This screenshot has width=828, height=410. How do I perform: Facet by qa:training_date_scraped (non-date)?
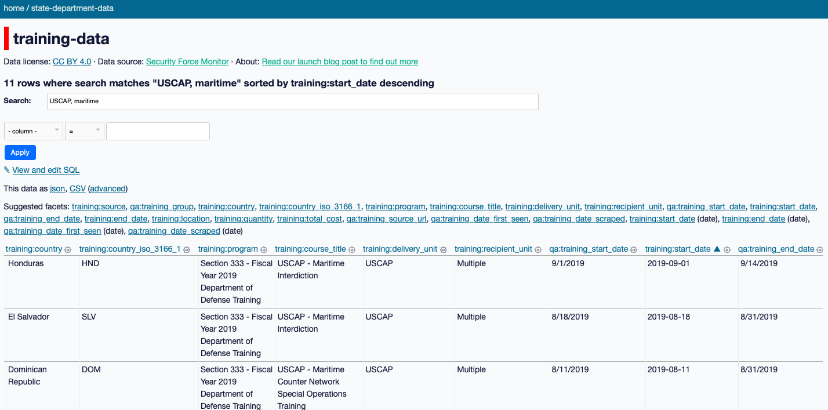point(579,219)
